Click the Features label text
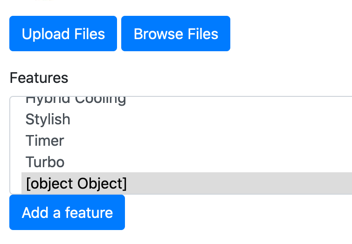The image size is (352, 244). tap(39, 78)
